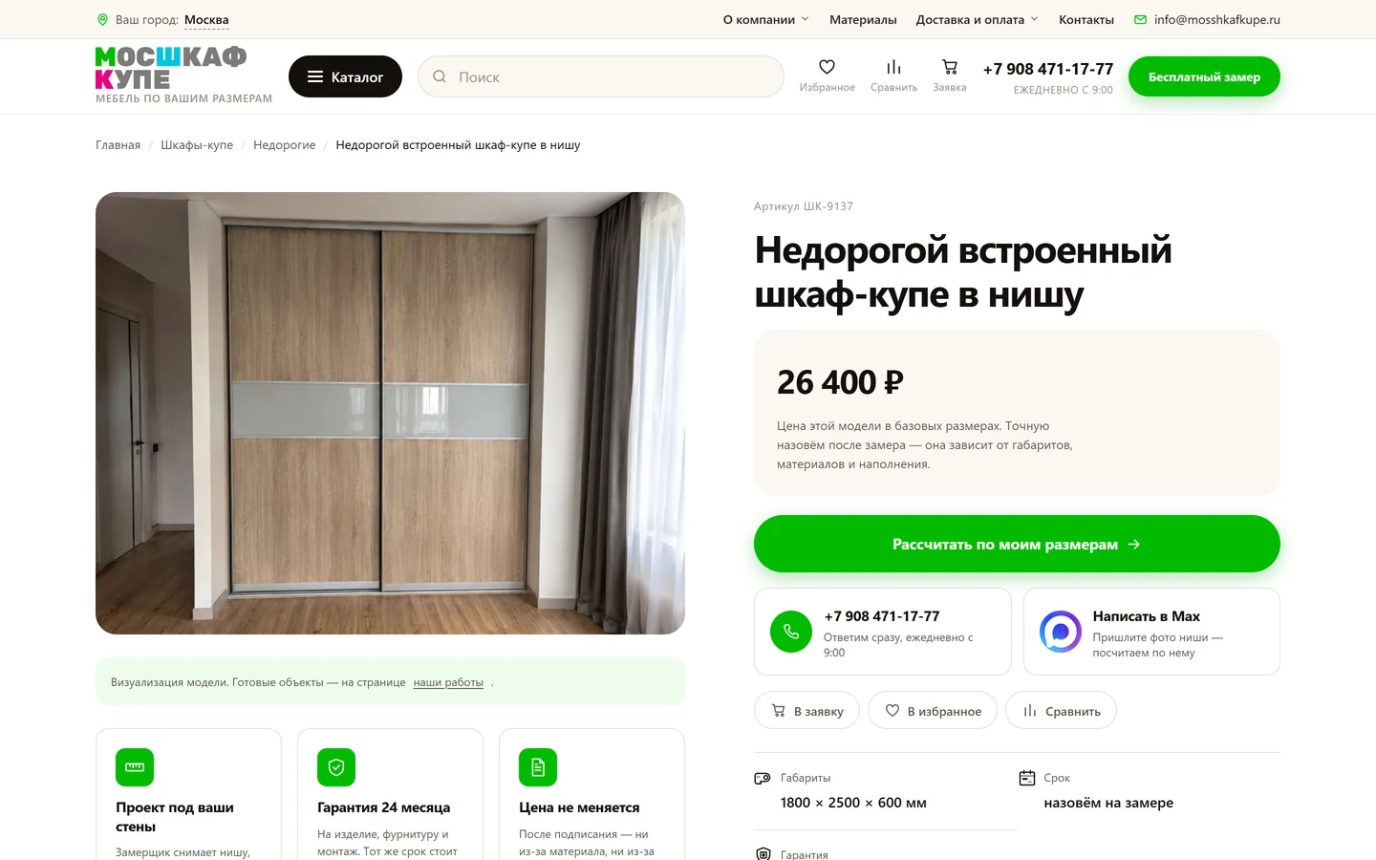
Task: Click heart icon in В избранное button
Action: [892, 710]
